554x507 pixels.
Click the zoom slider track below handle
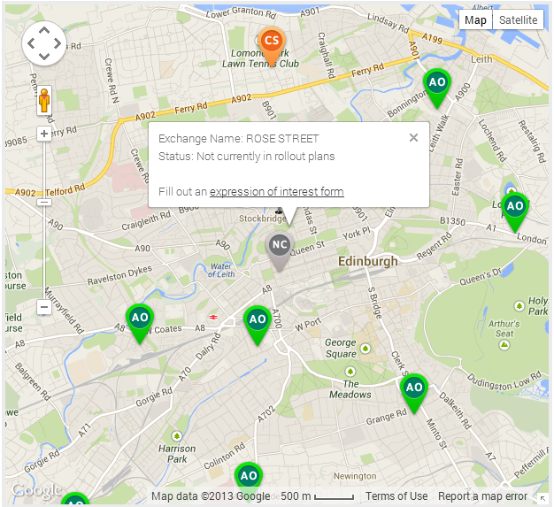pos(44,253)
